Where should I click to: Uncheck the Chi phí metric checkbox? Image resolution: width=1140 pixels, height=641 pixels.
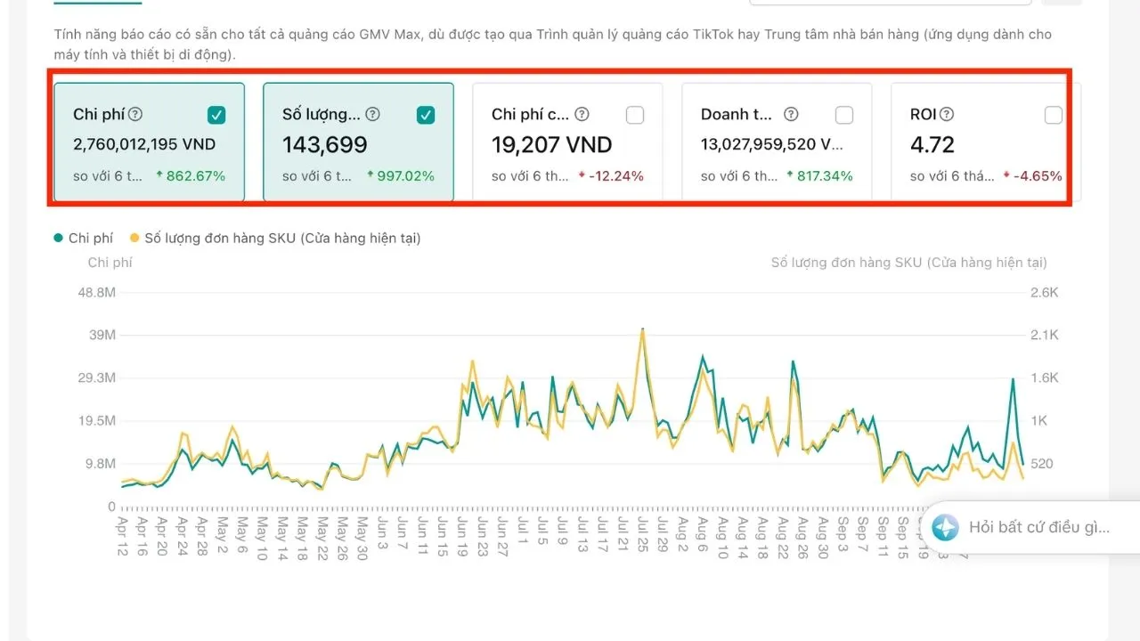216,115
